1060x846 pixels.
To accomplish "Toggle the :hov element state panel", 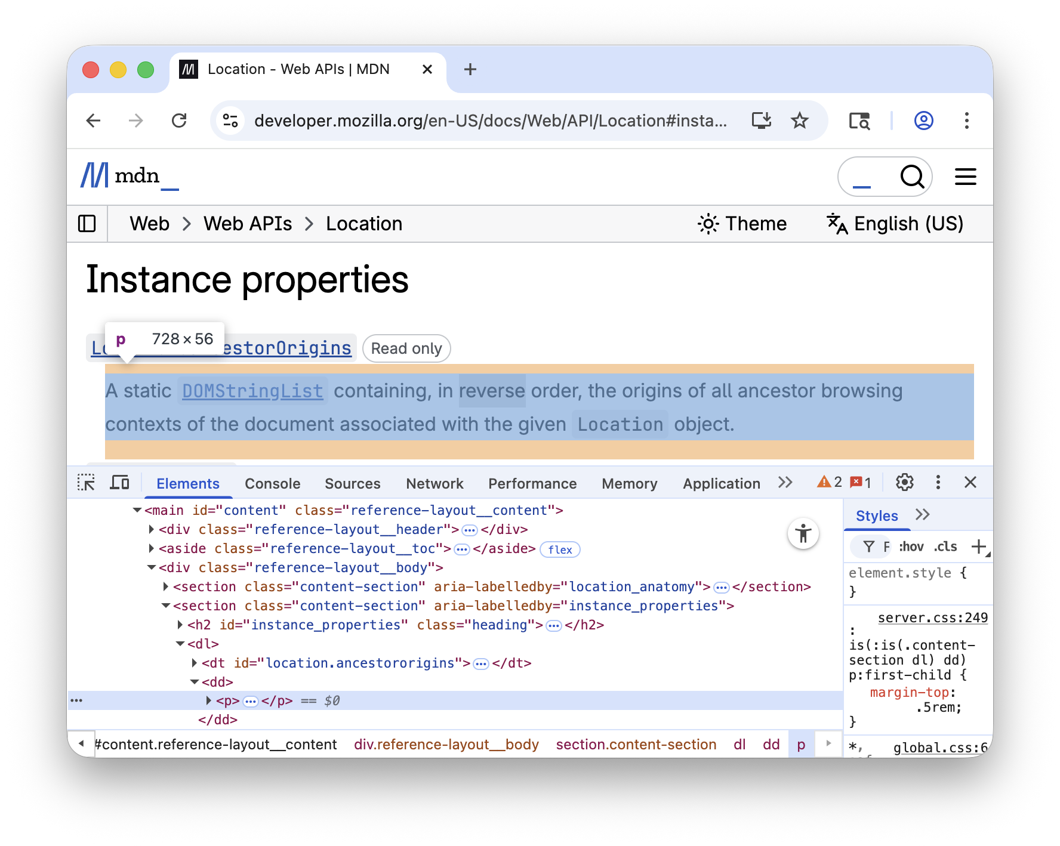I will (911, 546).
